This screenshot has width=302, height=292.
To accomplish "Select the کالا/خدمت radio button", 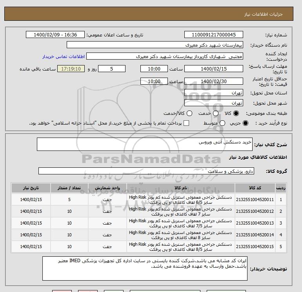I will point(189,113).
